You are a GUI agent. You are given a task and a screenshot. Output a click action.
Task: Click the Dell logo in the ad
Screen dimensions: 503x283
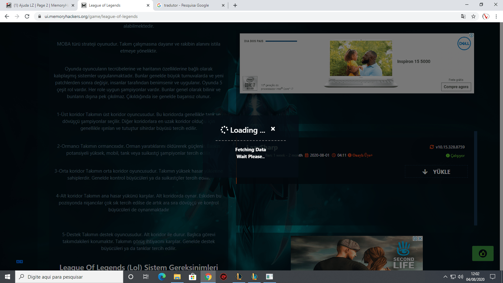coord(464,44)
